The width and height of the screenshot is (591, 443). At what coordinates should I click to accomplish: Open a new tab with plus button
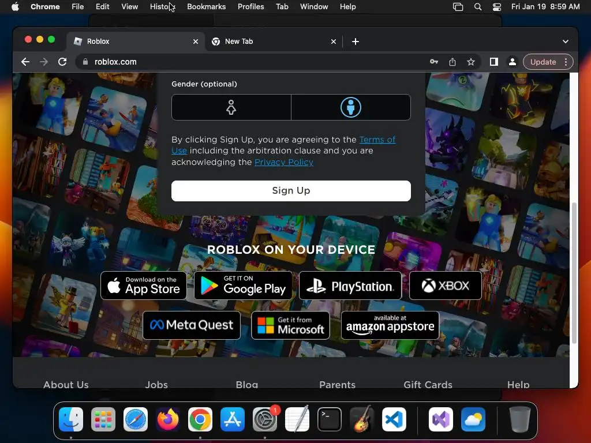(x=355, y=42)
